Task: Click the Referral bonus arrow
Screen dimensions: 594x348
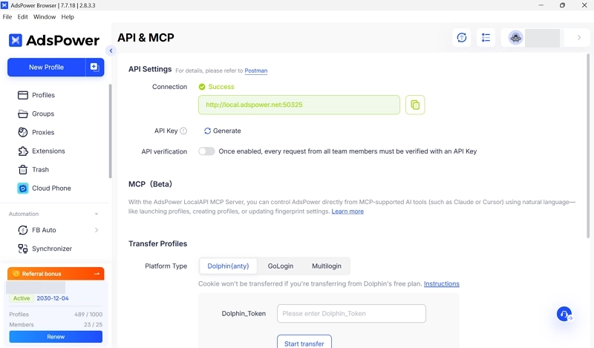Action: (x=97, y=273)
